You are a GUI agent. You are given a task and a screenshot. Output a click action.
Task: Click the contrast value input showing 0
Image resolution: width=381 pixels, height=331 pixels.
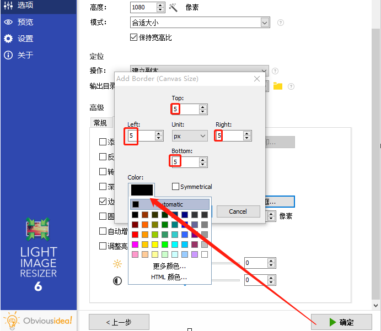click(x=256, y=280)
